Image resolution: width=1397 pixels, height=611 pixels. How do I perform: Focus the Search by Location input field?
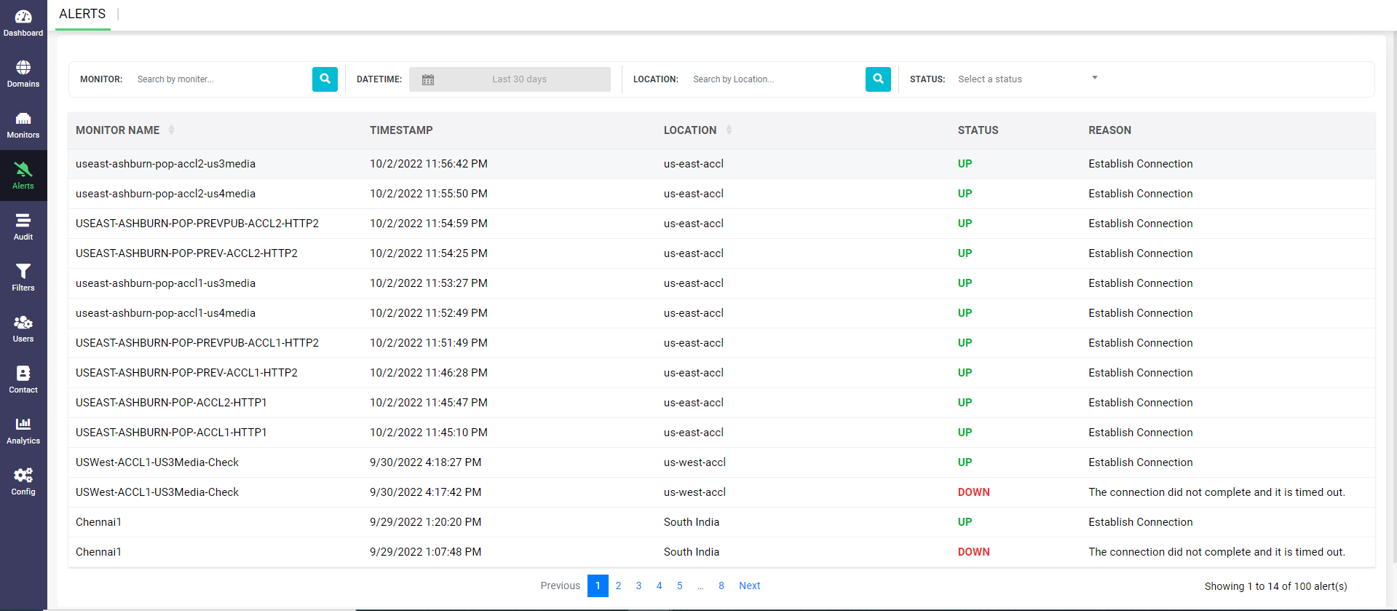tap(774, 79)
